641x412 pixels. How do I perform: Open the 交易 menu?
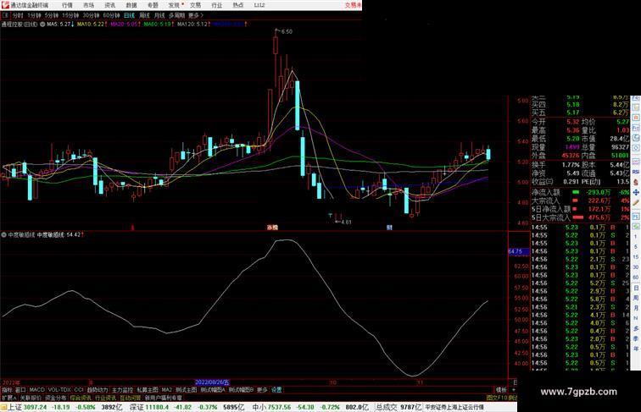pos(195,5)
